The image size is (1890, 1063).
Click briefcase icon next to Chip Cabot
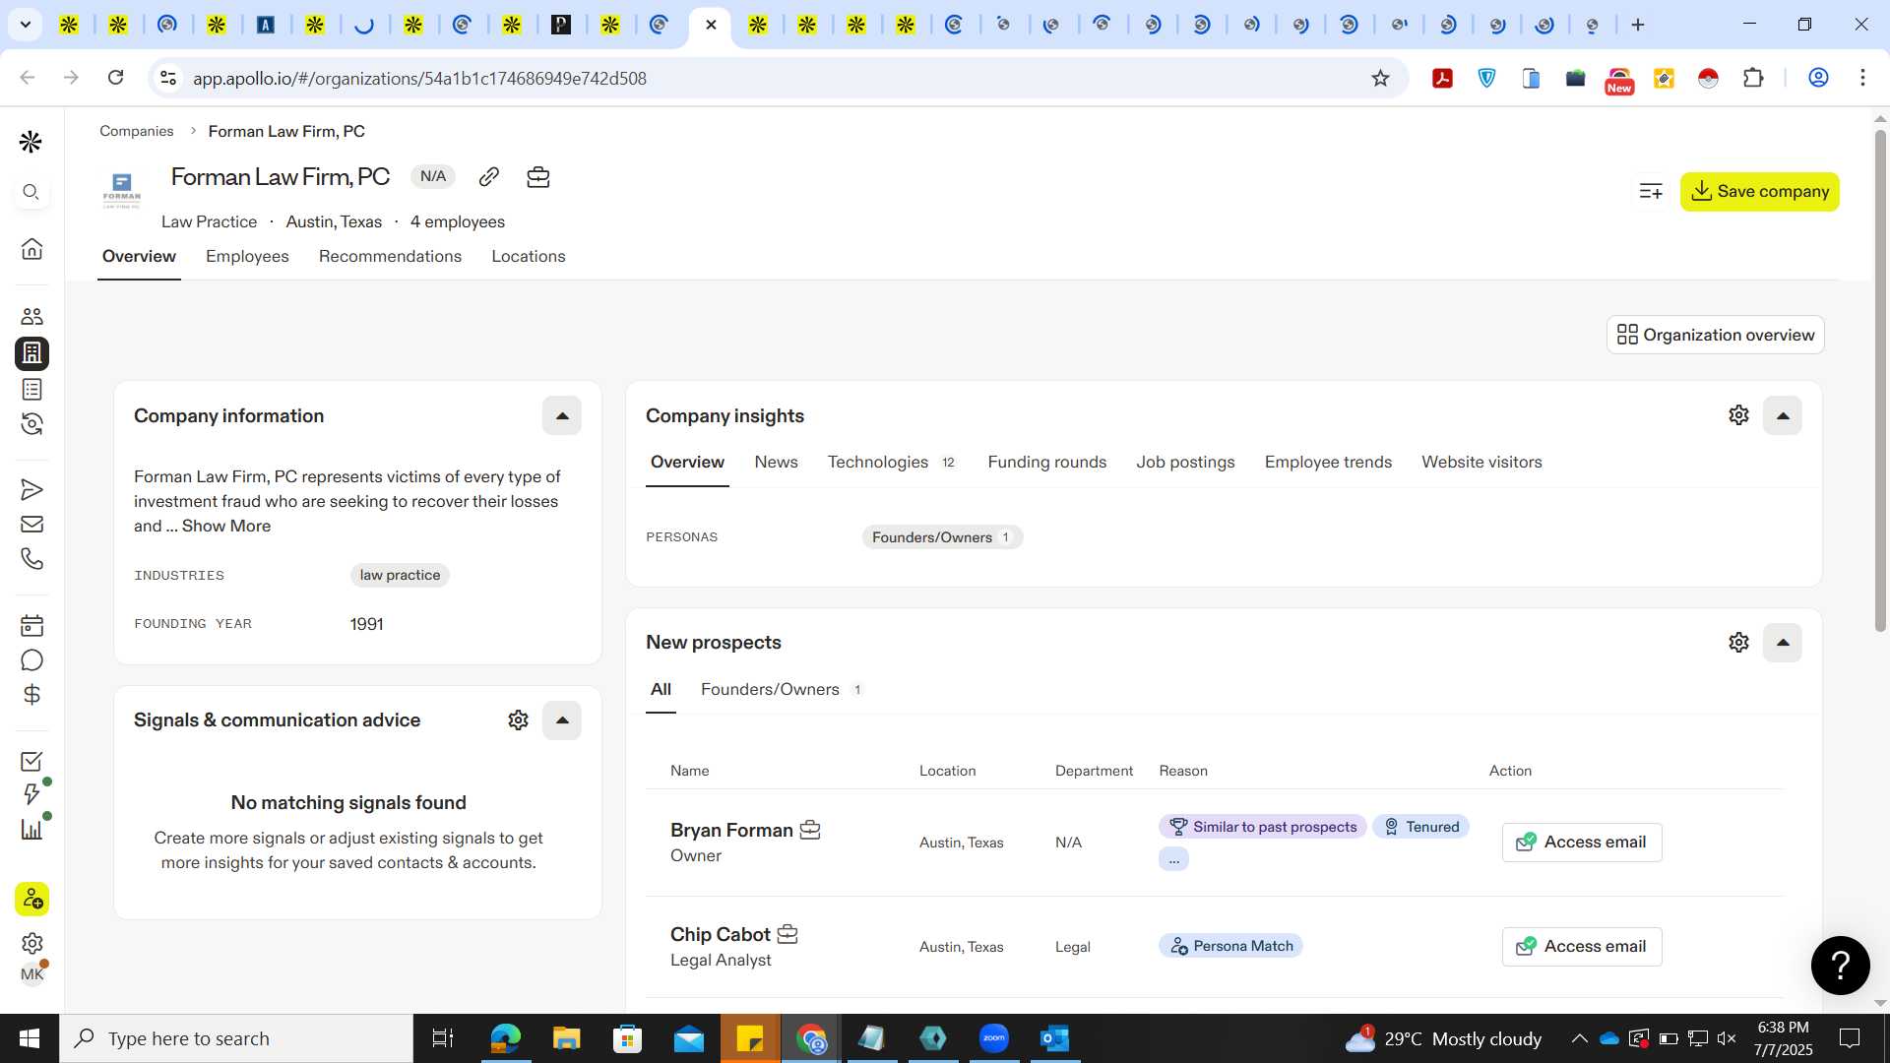pos(787,934)
